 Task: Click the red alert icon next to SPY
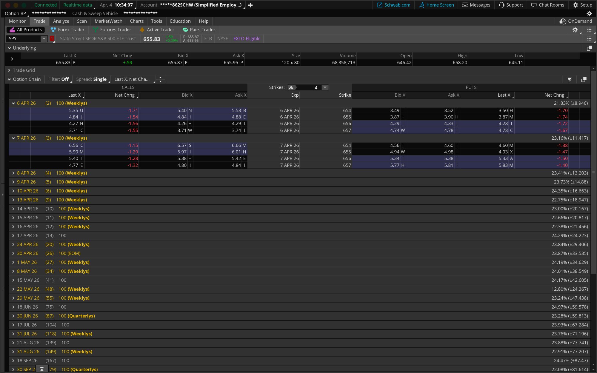(52, 38)
